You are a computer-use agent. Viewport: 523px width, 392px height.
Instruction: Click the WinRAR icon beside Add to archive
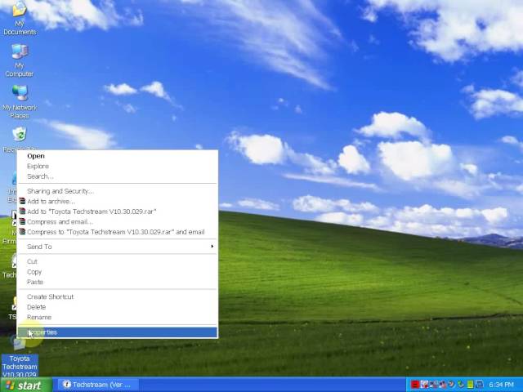[x=22, y=201]
